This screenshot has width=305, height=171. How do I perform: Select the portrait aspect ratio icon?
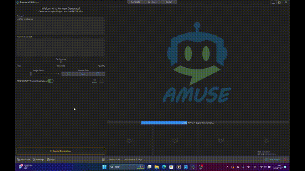point(98,74)
